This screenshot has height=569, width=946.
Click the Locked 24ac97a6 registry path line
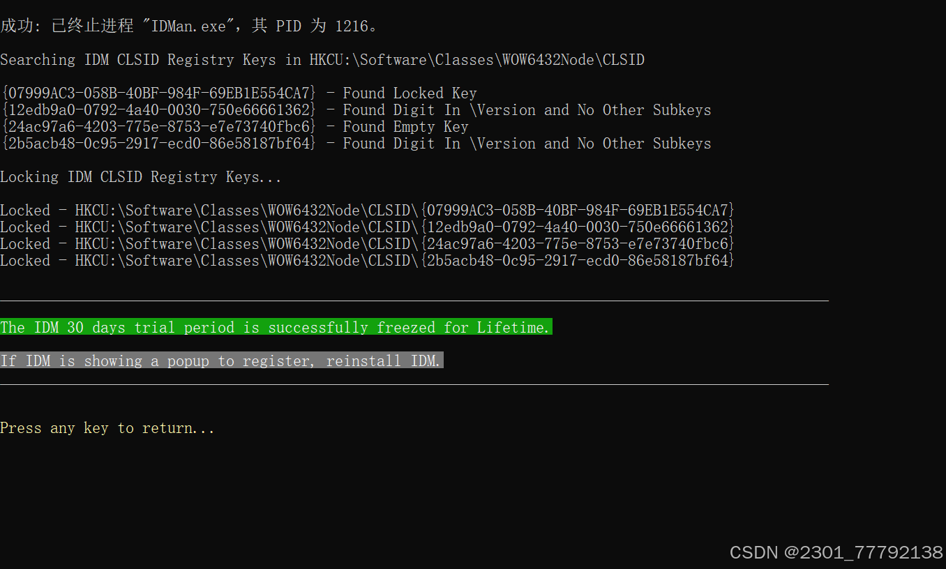tap(368, 244)
